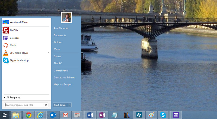Viewport: 217px width, 119px height.
Task: Launch Outlook from the taskbar
Action: 53,115
